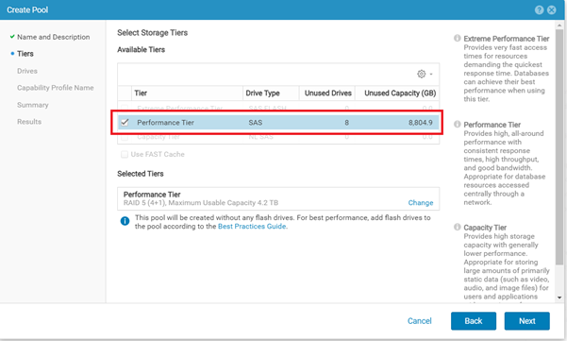Close the Create Pool dialog
567x341 pixels.
[x=552, y=9]
